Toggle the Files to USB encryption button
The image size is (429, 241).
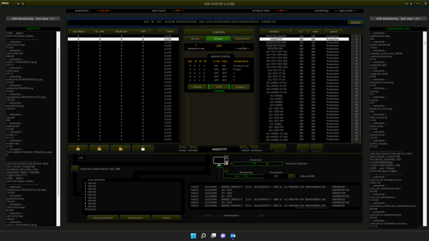[292, 176]
